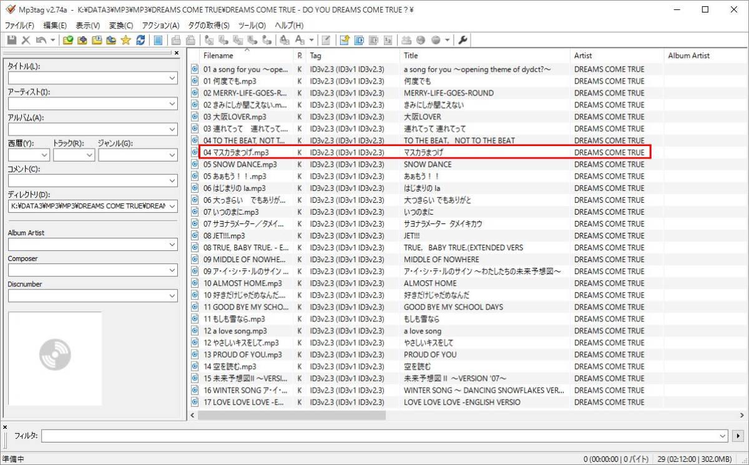Close the tag panel with its X
The width and height of the screenshot is (749, 465).
click(177, 53)
